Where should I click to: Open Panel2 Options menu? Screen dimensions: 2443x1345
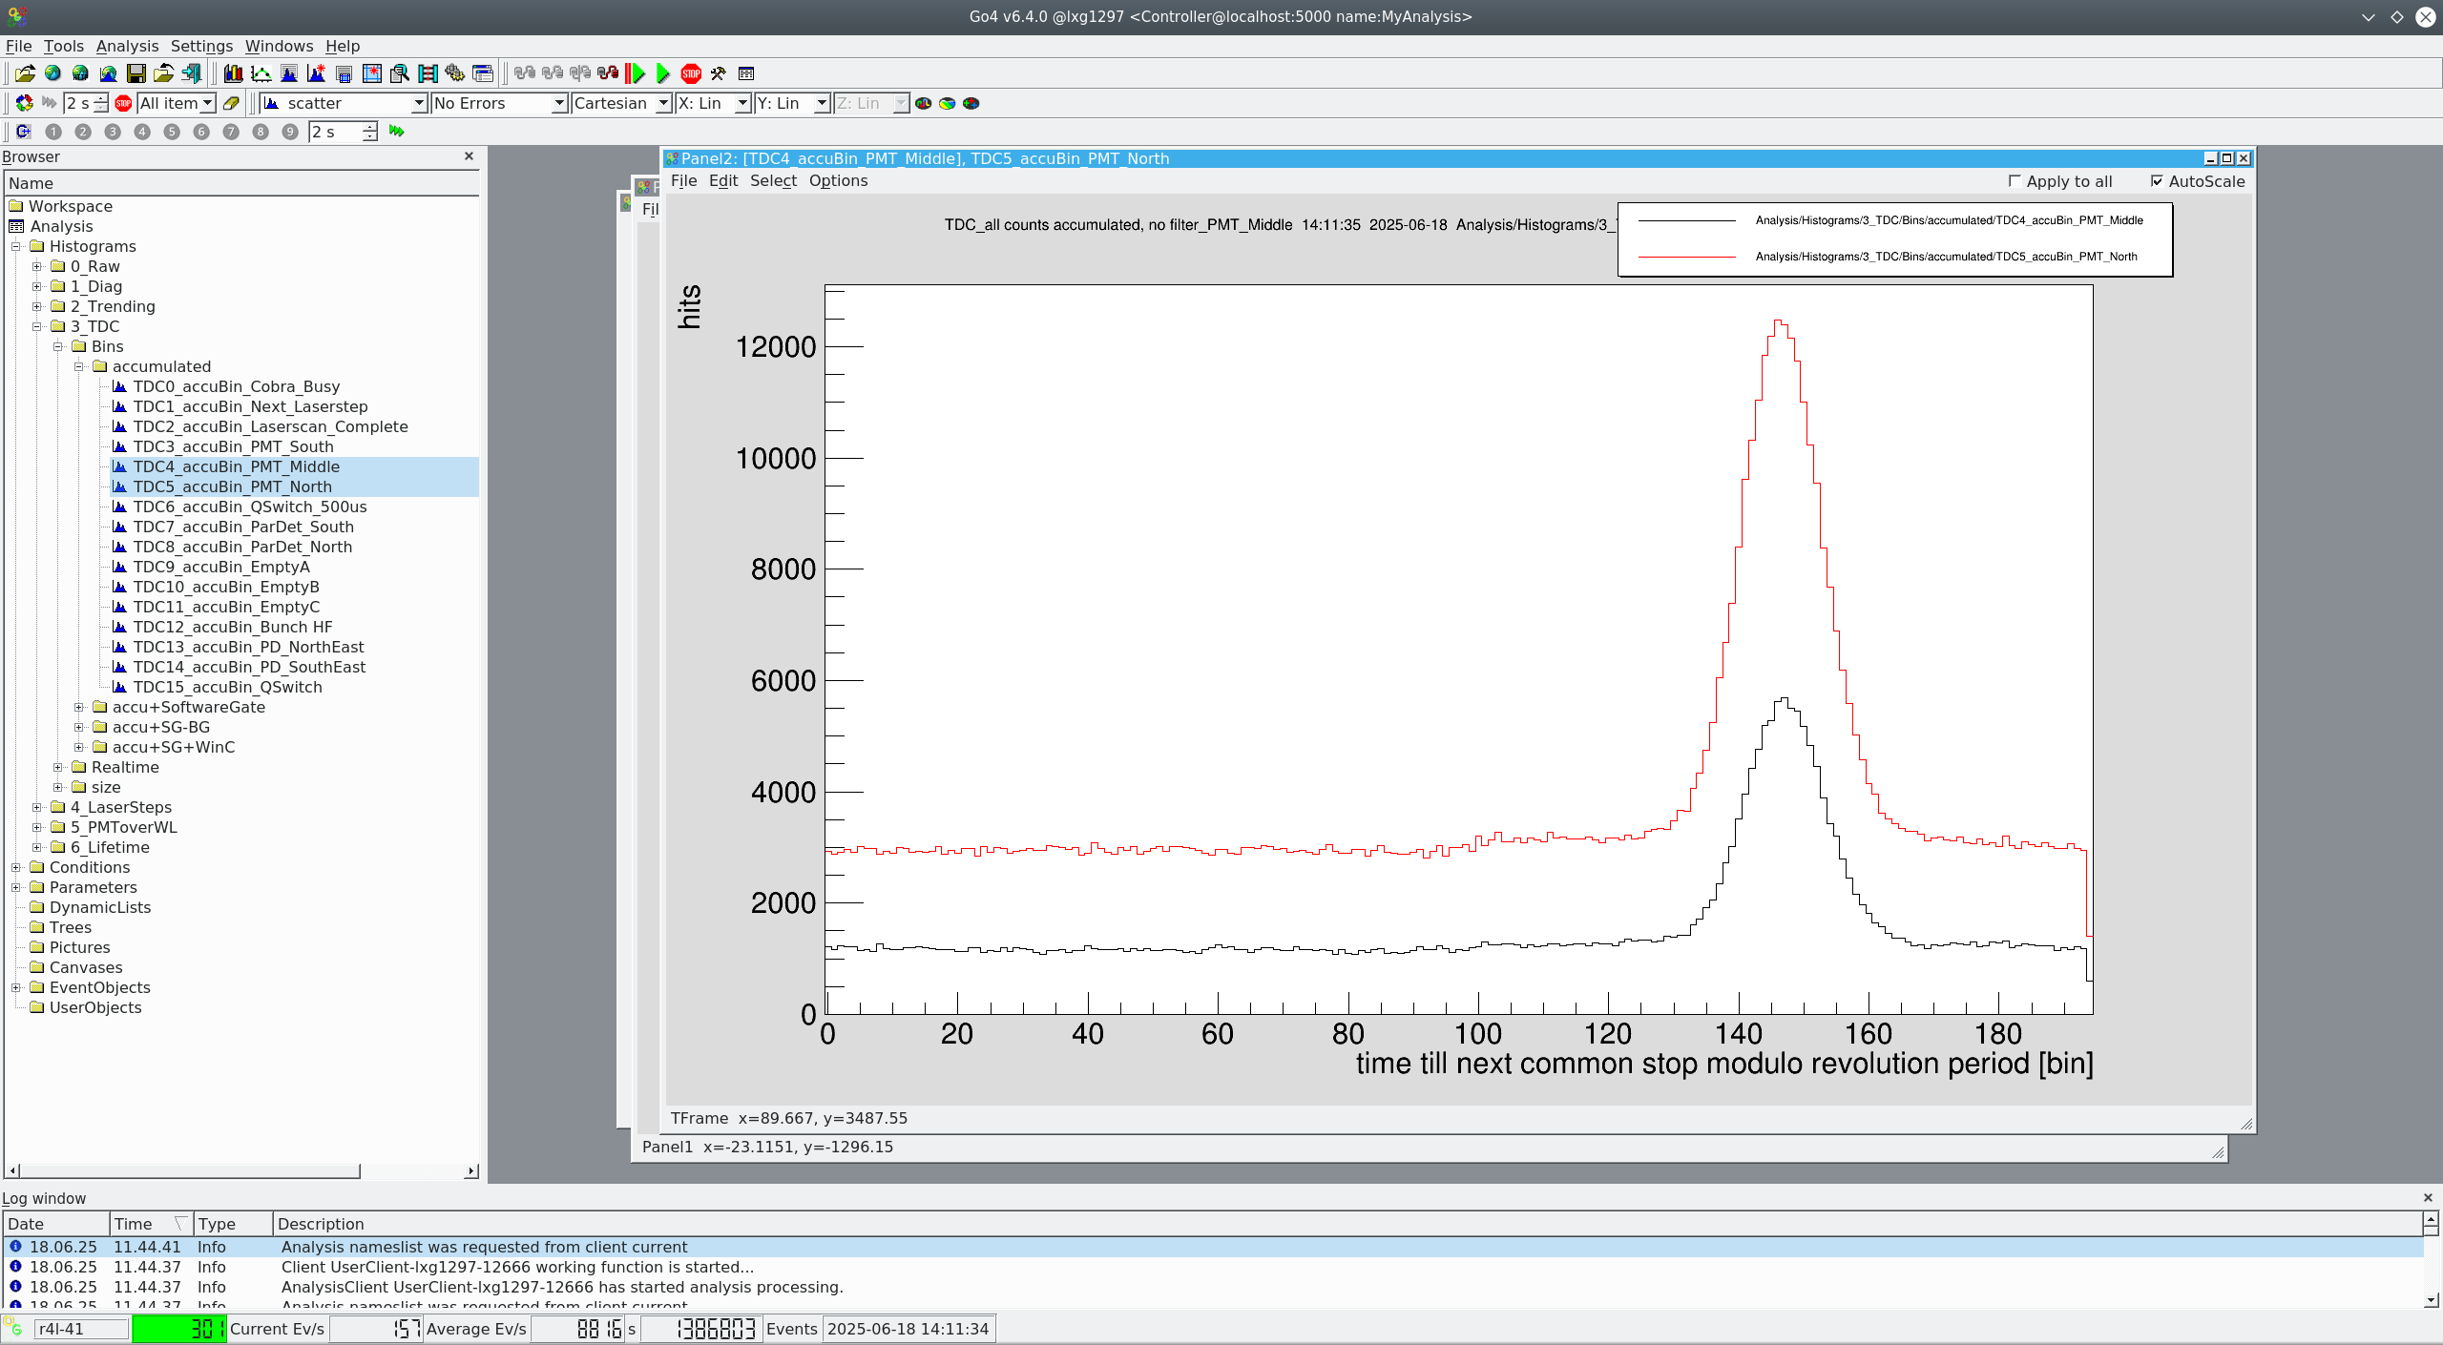click(x=838, y=180)
